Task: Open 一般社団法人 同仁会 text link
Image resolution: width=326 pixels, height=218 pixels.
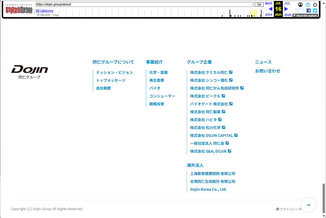Action: (207, 143)
